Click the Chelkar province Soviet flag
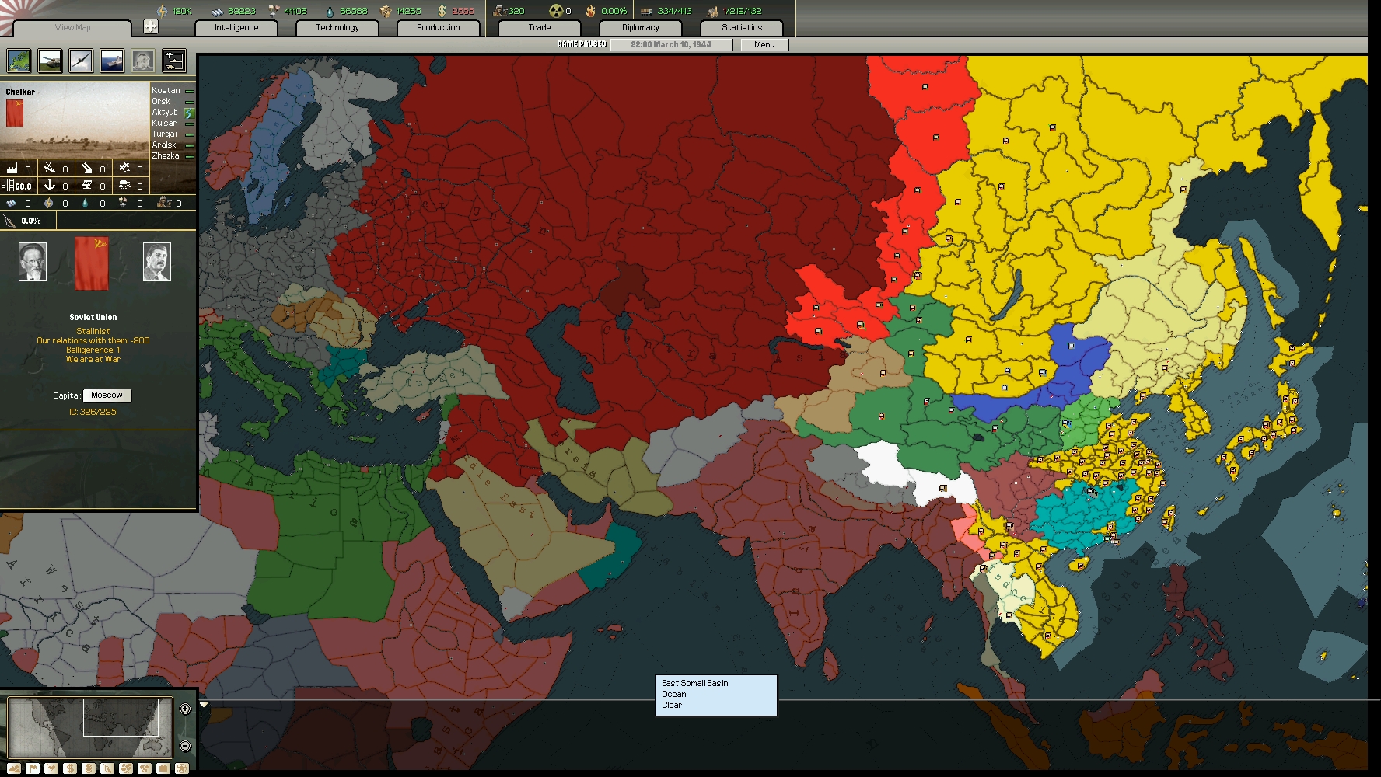This screenshot has width=1381, height=777. 15,113
